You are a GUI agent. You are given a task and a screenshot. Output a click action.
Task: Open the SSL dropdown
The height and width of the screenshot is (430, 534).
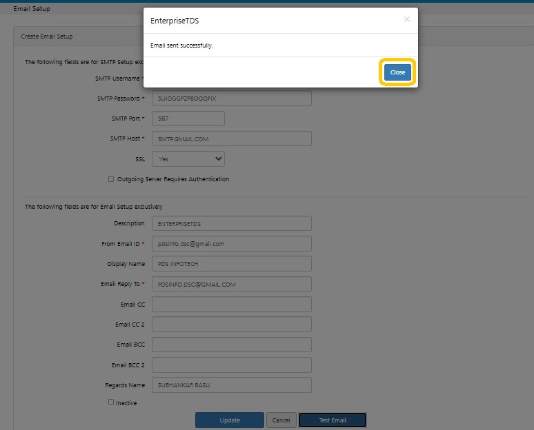tap(188, 158)
